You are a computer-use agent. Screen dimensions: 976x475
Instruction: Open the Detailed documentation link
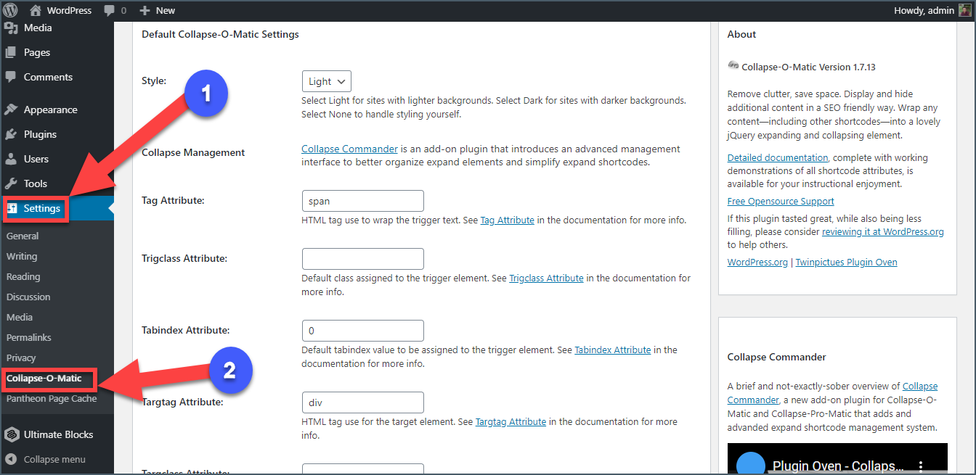(778, 157)
